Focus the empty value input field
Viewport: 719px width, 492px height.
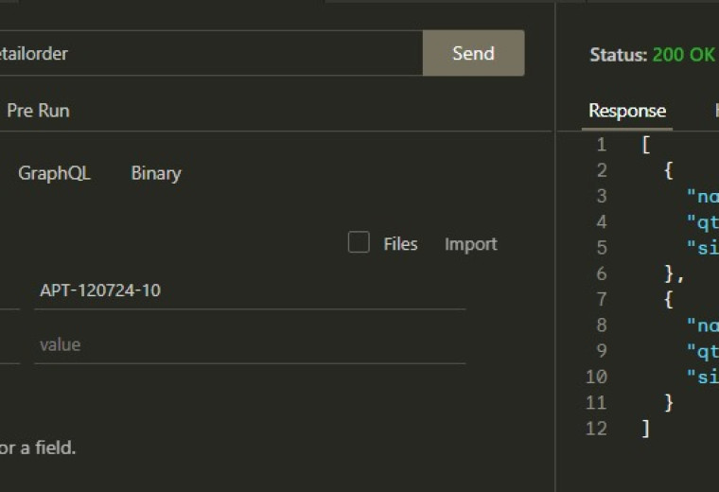tap(250, 344)
